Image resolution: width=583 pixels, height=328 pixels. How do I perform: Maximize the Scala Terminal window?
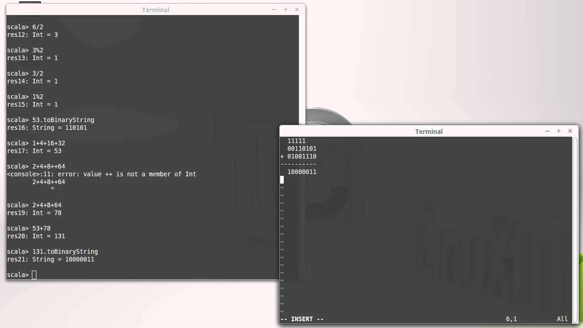tap(286, 9)
